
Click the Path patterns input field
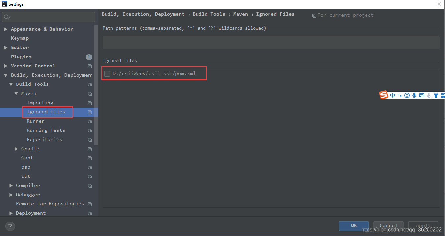click(271, 42)
